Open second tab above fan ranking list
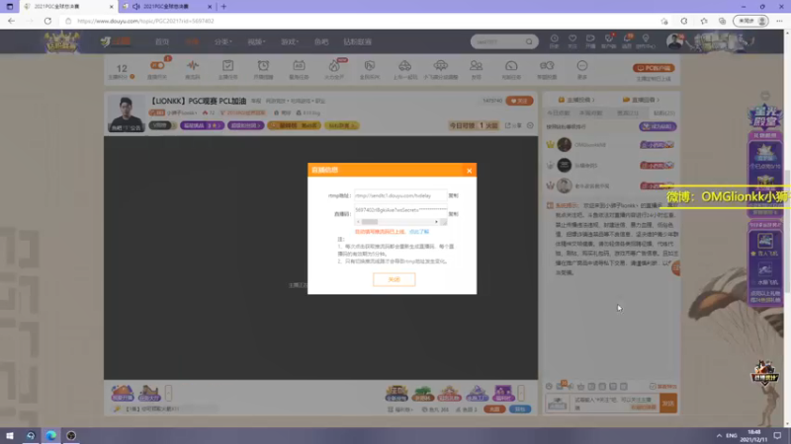The height and width of the screenshot is (444, 791). (x=591, y=113)
